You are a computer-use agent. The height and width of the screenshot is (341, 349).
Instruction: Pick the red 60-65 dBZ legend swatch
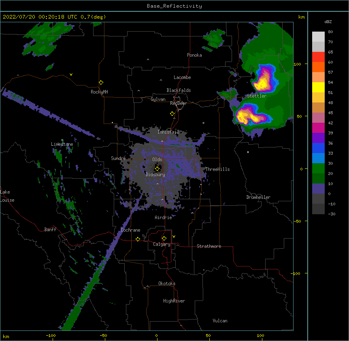pos(318,57)
